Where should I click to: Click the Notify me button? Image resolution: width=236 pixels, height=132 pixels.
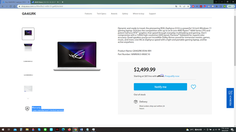pos(160,87)
